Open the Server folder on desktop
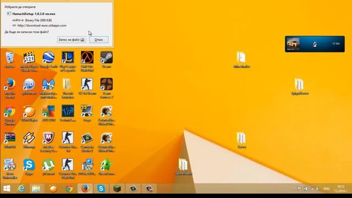The image size is (352, 198). pyautogui.click(x=241, y=140)
